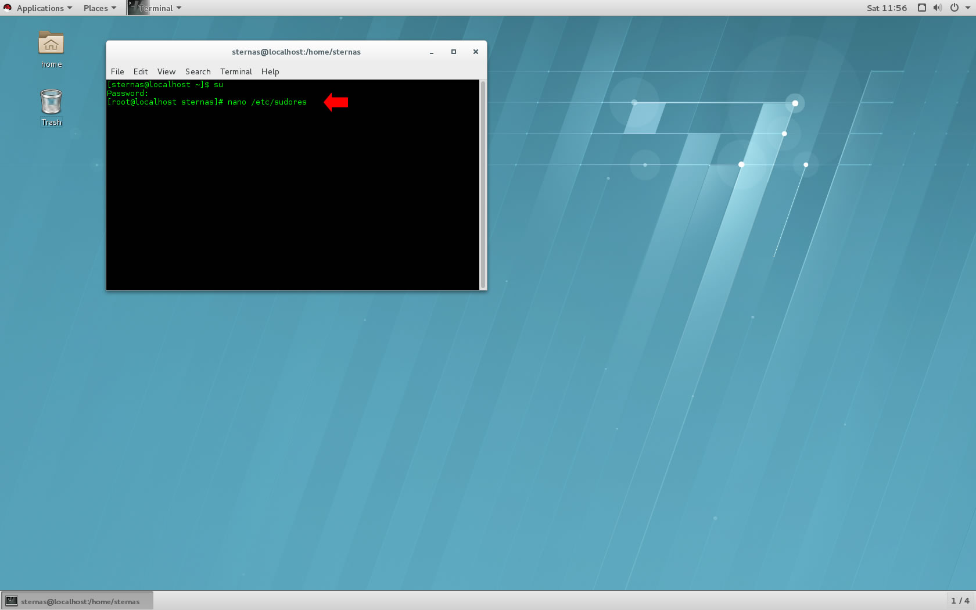976x610 pixels.
Task: Open the File menu in terminal
Action: [x=117, y=71]
